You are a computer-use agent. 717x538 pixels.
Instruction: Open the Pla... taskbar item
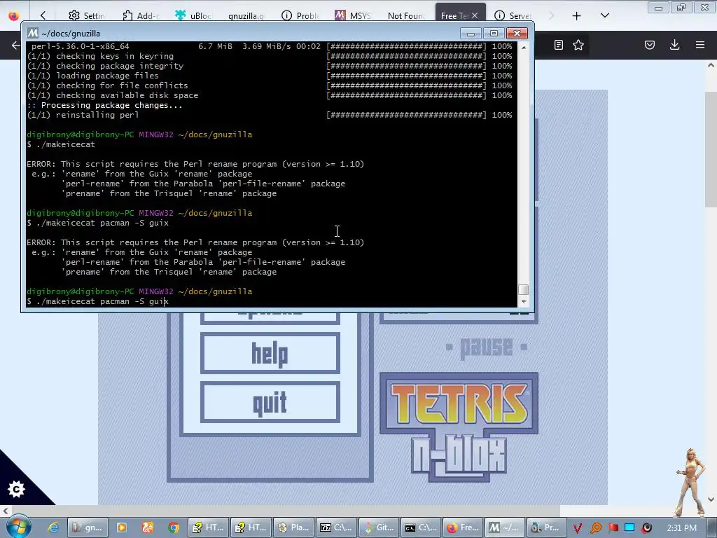pyautogui.click(x=293, y=527)
